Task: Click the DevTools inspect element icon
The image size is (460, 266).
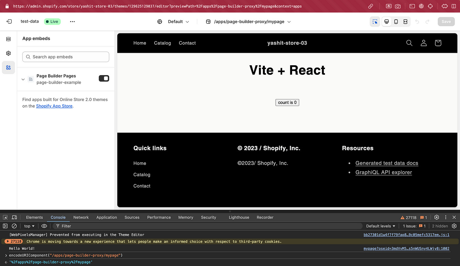Action: pos(5,217)
